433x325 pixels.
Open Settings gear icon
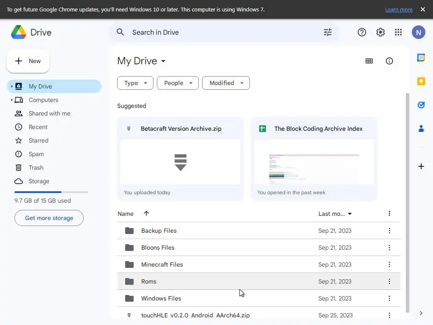(x=380, y=32)
